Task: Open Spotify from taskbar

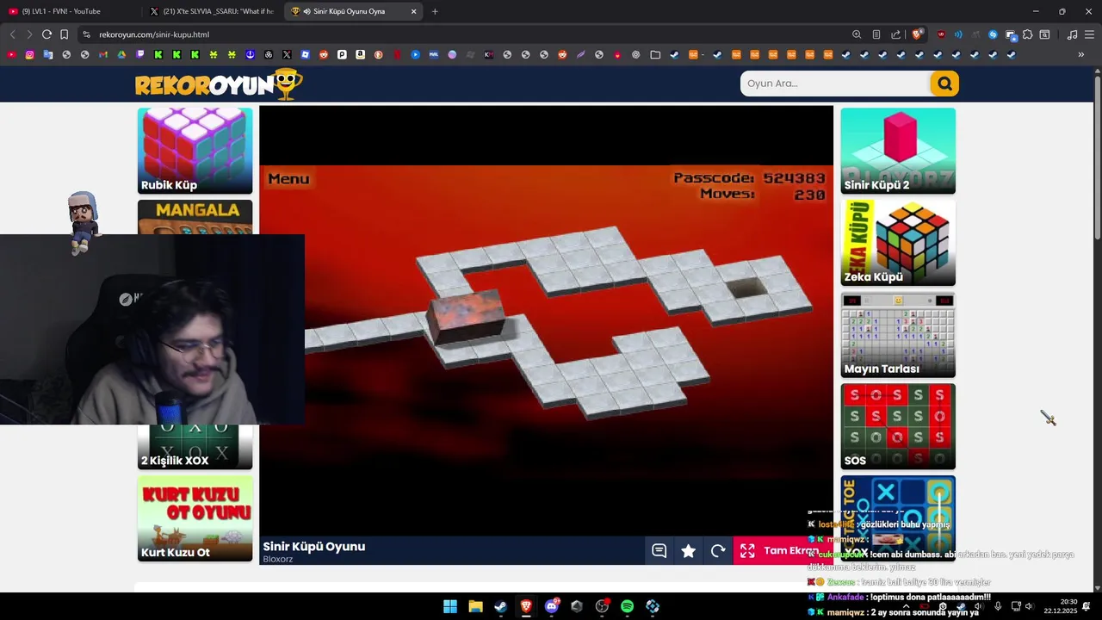Action: 627,606
